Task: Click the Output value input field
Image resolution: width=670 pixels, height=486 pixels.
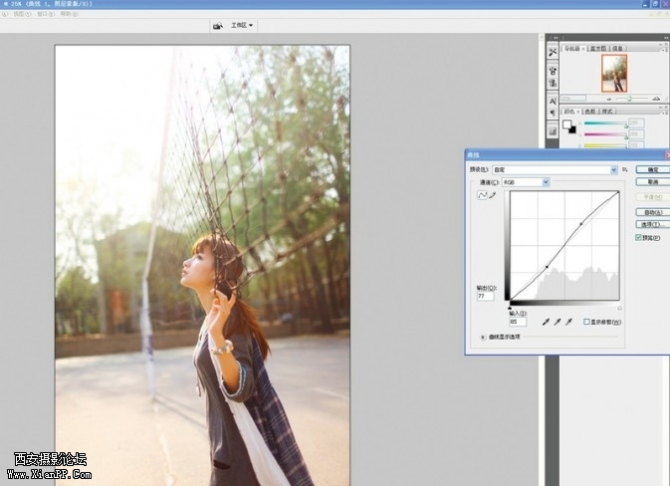Action: coord(485,296)
